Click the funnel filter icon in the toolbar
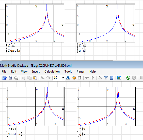 pos(106,78)
